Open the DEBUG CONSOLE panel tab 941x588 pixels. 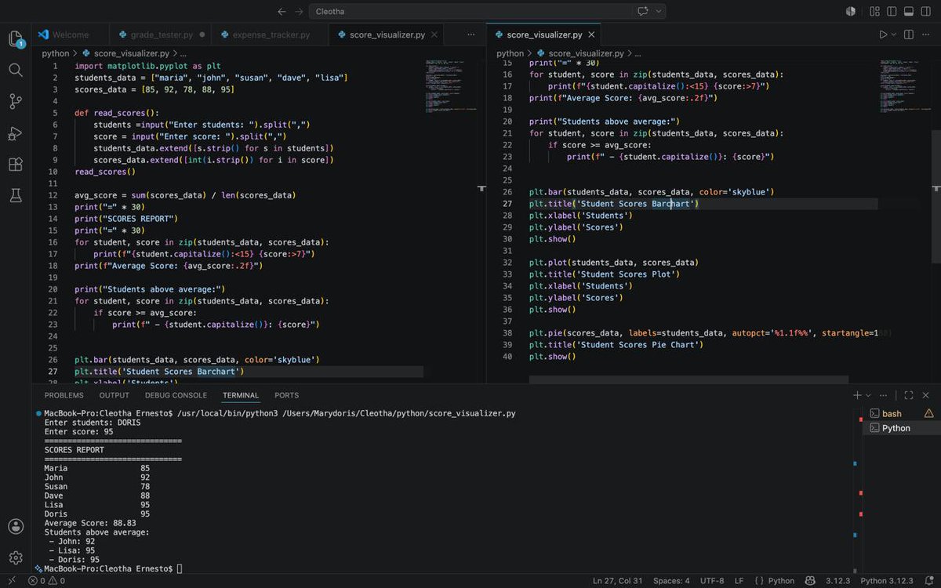click(176, 395)
